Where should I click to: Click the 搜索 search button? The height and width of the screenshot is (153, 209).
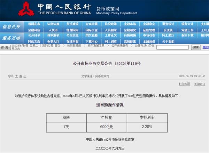pos(196,47)
